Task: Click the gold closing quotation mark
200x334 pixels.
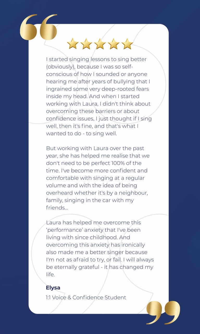Action: [x=163, y=312]
